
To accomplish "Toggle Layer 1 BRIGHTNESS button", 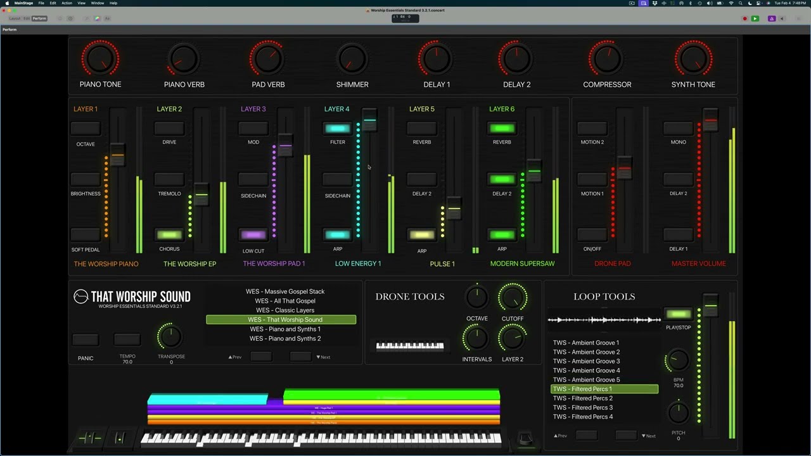I will pyautogui.click(x=86, y=179).
